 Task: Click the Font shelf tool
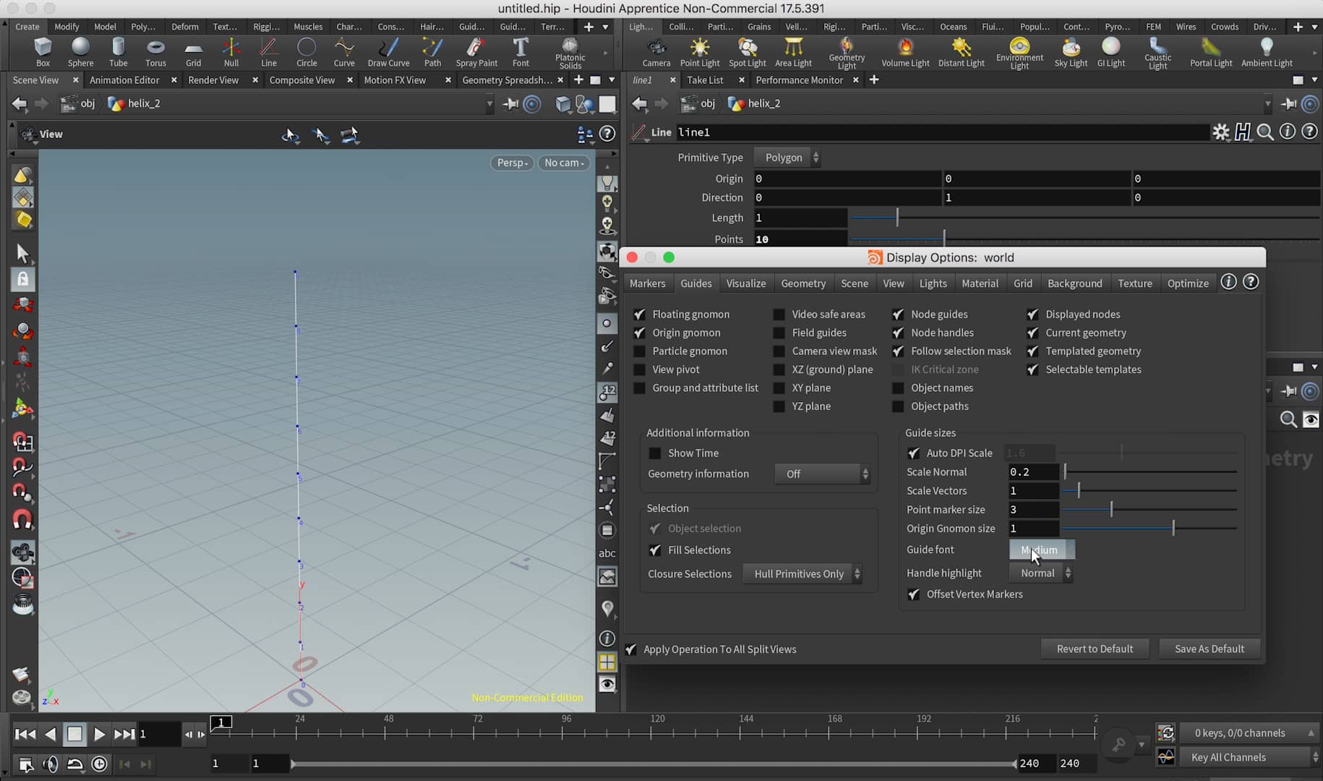[521, 52]
